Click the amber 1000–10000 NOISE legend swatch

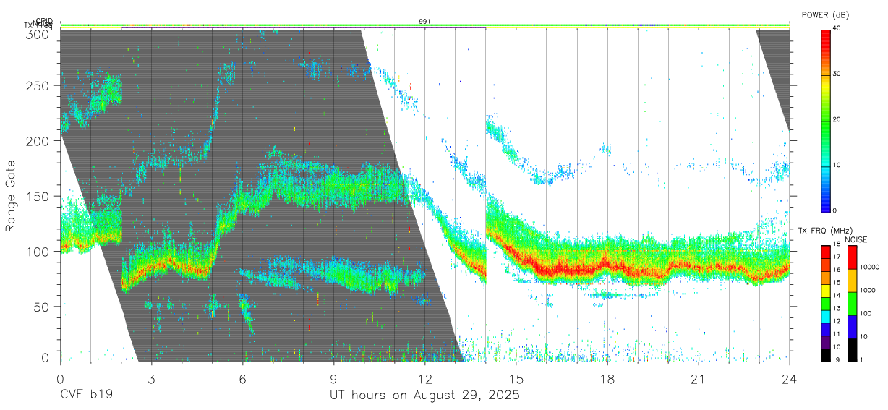click(851, 279)
